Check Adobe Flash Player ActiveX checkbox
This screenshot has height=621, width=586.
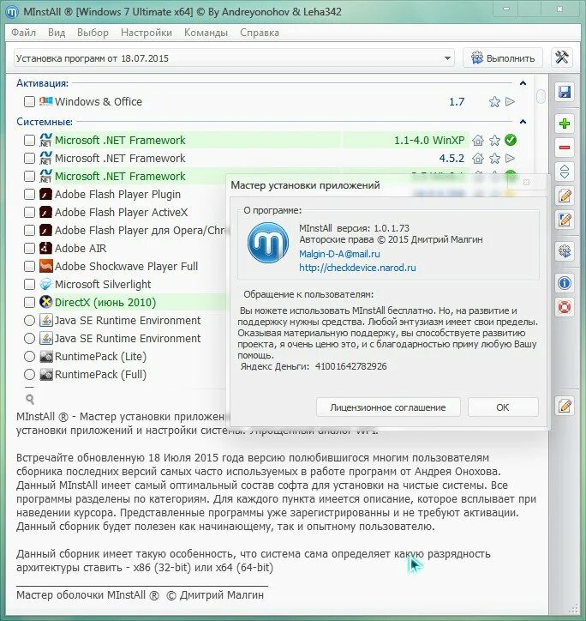tap(29, 212)
